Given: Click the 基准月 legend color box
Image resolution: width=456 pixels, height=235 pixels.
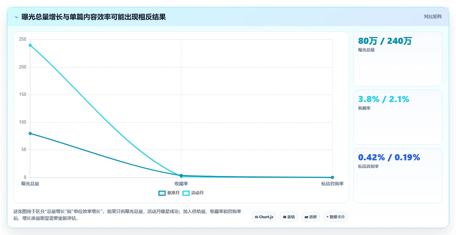Looking at the screenshot, I should pos(162,193).
